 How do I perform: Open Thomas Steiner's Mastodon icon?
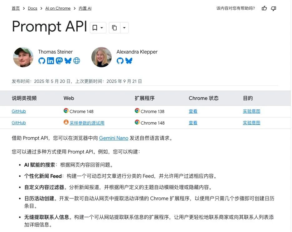(59, 61)
